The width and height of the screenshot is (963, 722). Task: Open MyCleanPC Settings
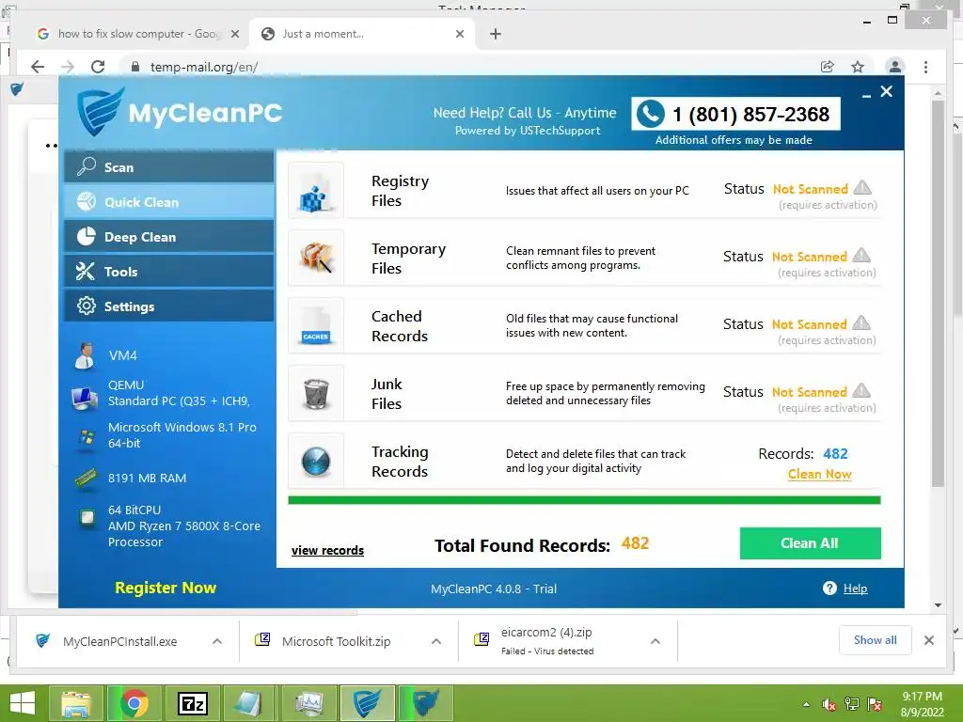(x=169, y=306)
